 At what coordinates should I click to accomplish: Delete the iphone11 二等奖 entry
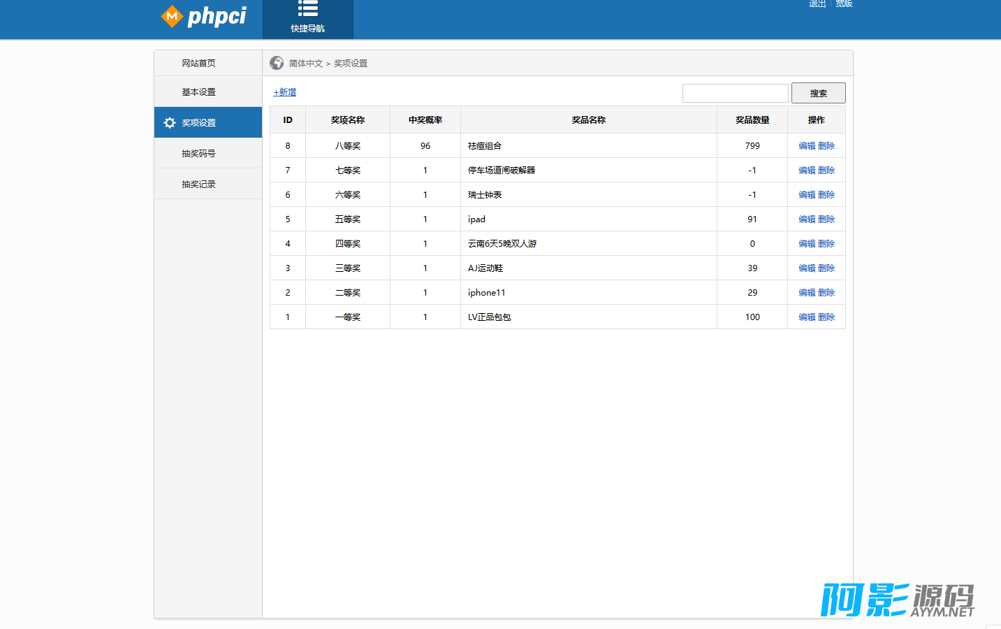826,293
